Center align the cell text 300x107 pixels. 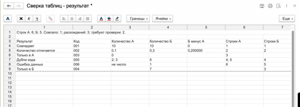coord(72,18)
